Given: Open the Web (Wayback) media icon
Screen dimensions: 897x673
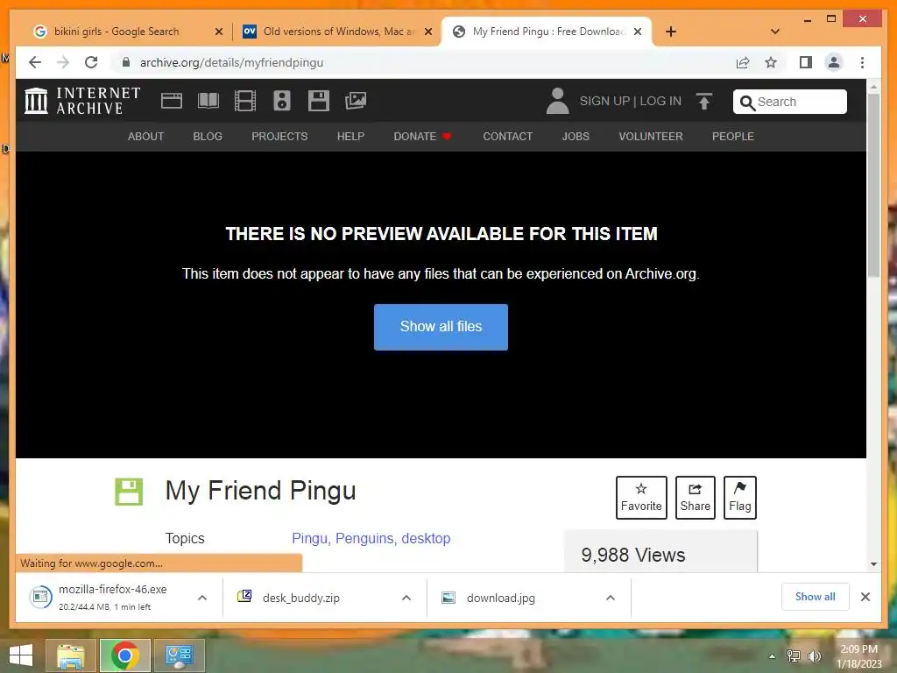Looking at the screenshot, I should 171,101.
